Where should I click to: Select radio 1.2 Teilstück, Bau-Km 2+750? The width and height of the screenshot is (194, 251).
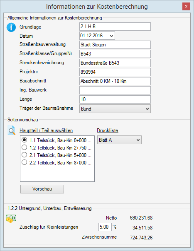pyautogui.click(x=24, y=147)
